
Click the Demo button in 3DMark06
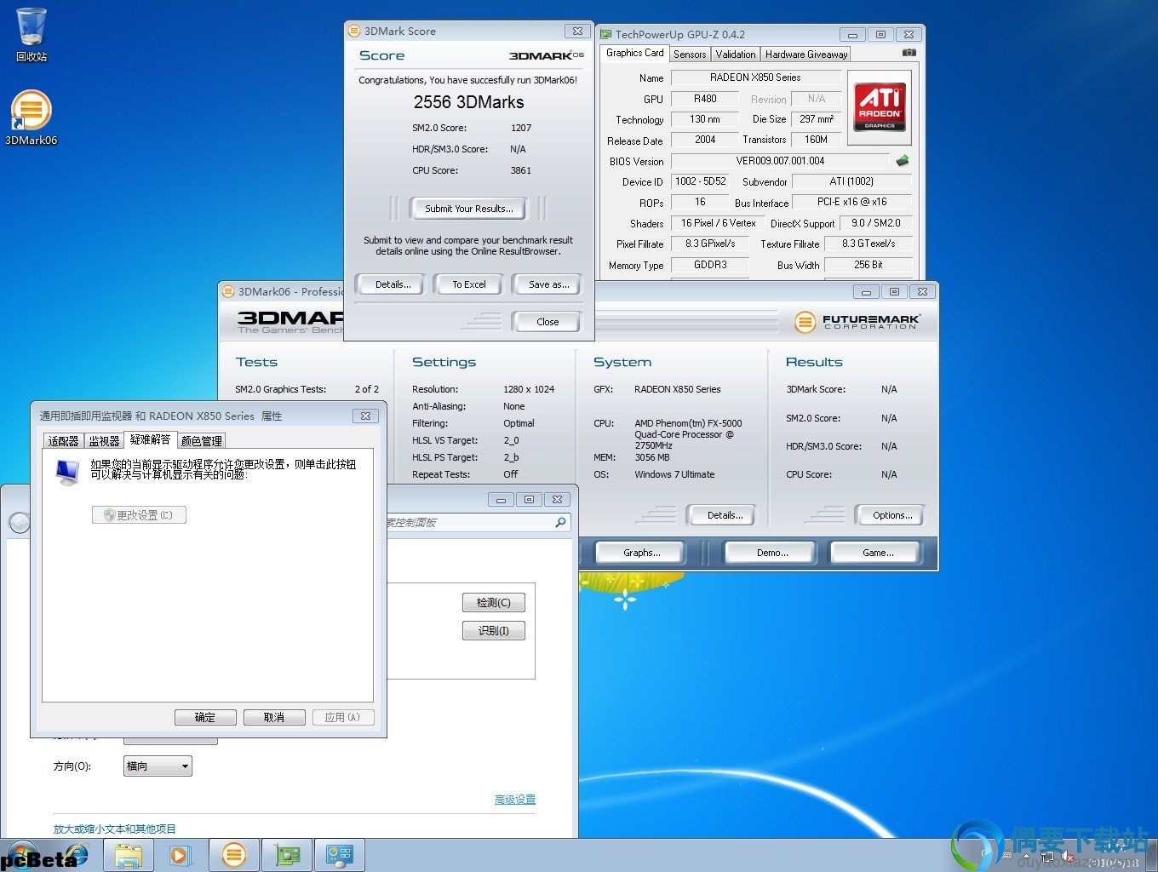point(772,553)
